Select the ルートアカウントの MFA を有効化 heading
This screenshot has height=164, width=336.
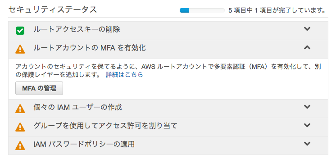(90, 48)
